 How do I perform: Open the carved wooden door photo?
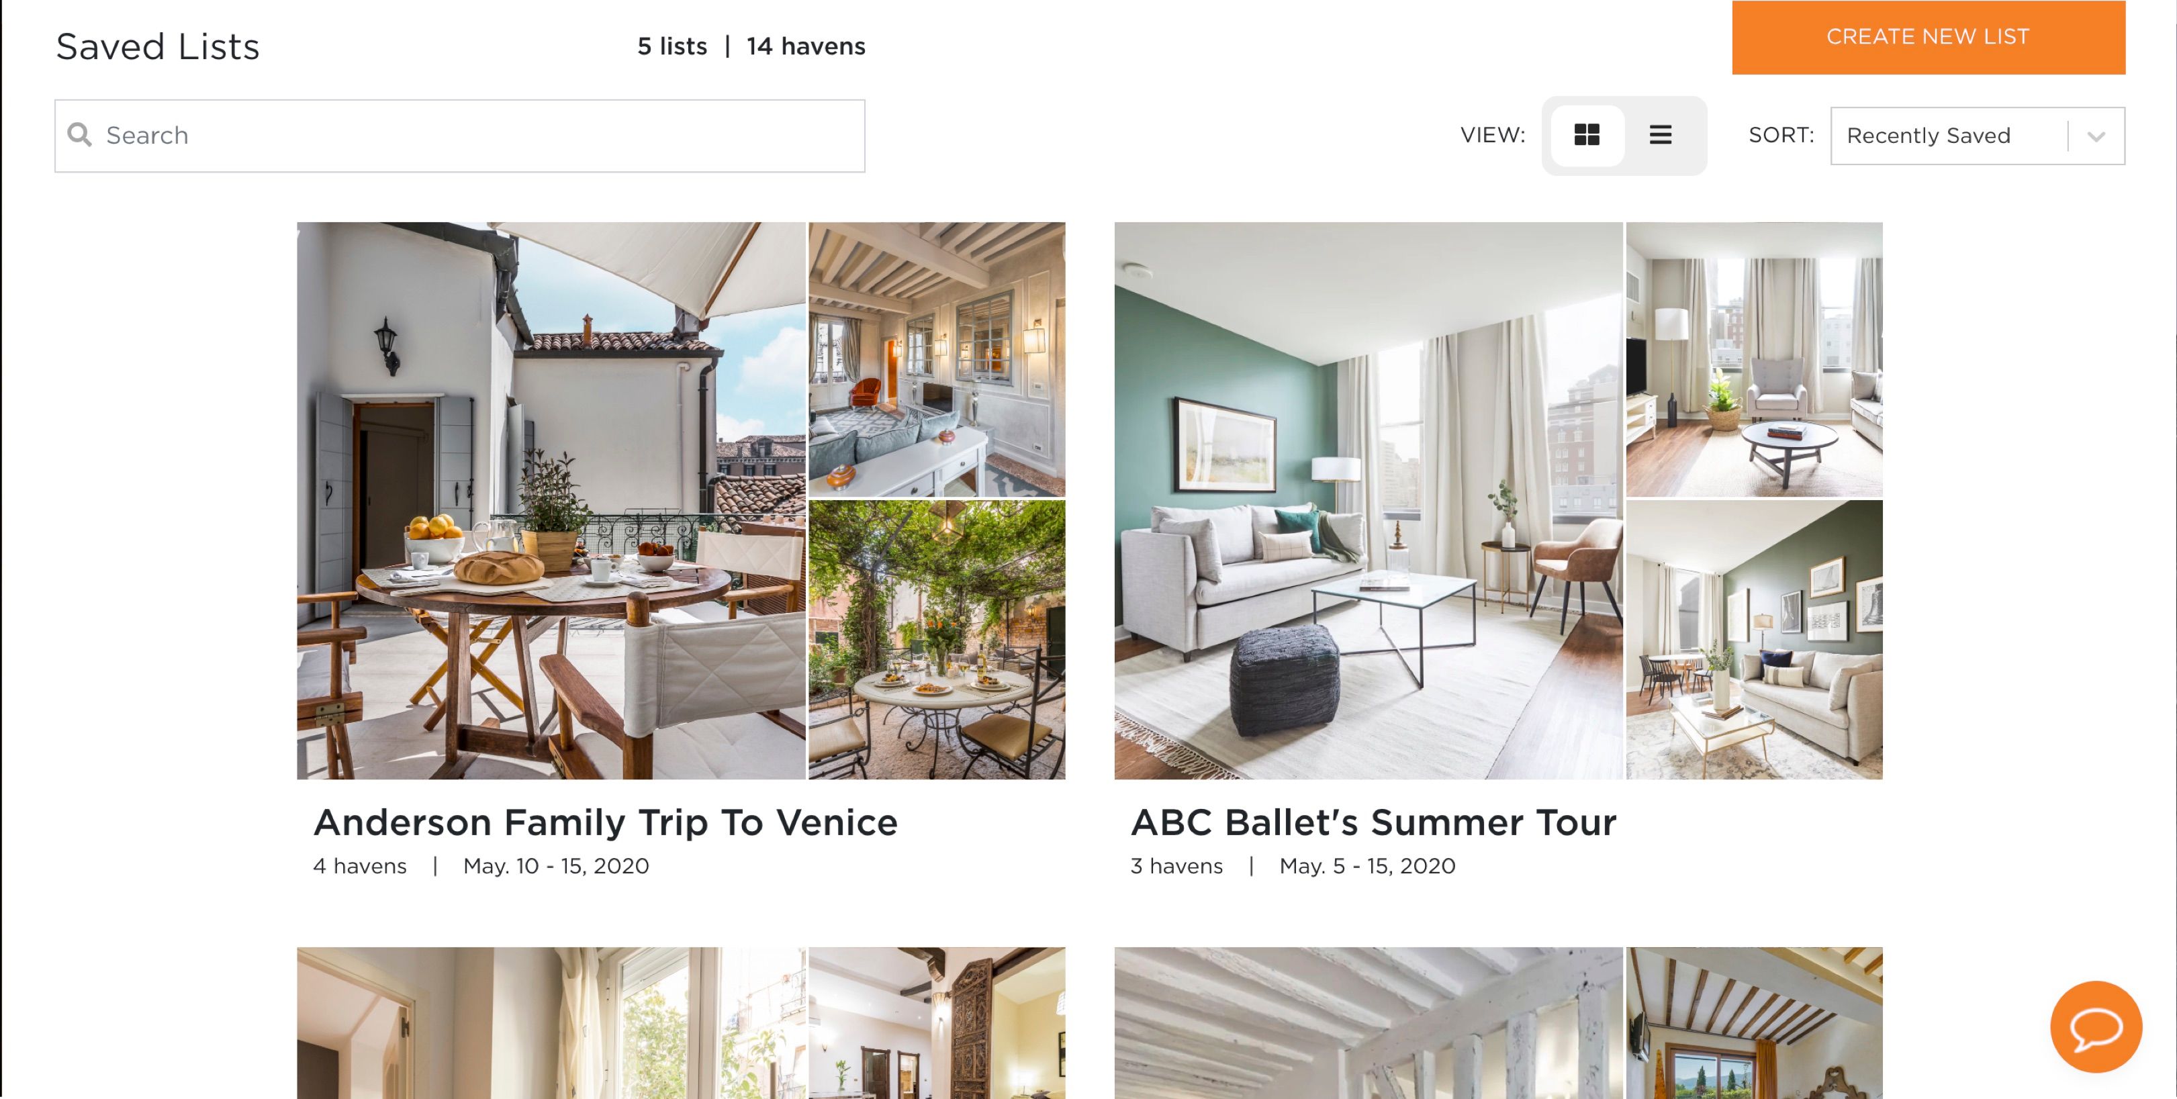click(936, 1023)
